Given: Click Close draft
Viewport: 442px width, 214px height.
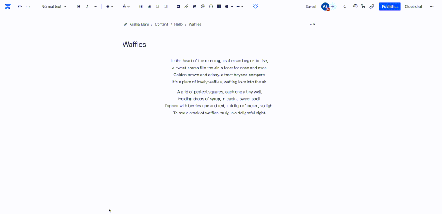Looking at the screenshot, I should click(x=414, y=7).
